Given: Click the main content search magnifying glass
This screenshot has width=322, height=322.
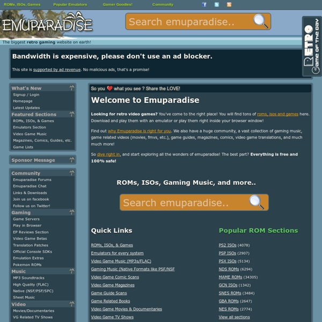Looking at the screenshot, I should [257, 202].
